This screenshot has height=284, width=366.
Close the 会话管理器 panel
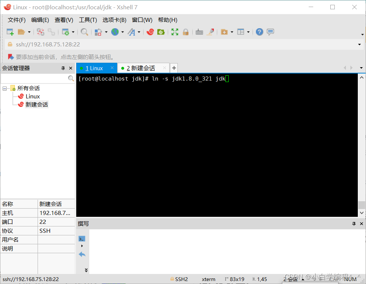[71, 68]
